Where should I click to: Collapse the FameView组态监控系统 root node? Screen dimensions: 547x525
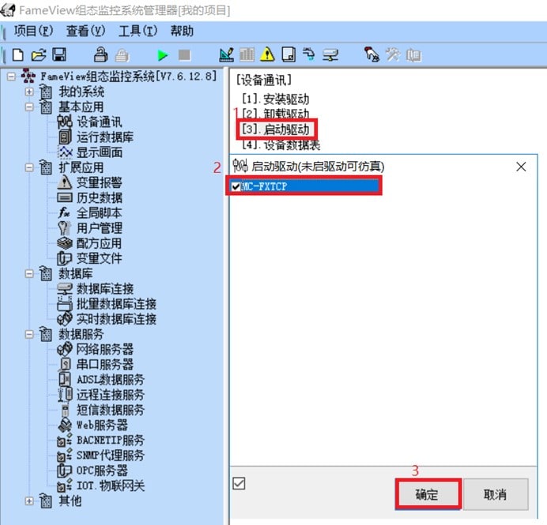(12, 77)
